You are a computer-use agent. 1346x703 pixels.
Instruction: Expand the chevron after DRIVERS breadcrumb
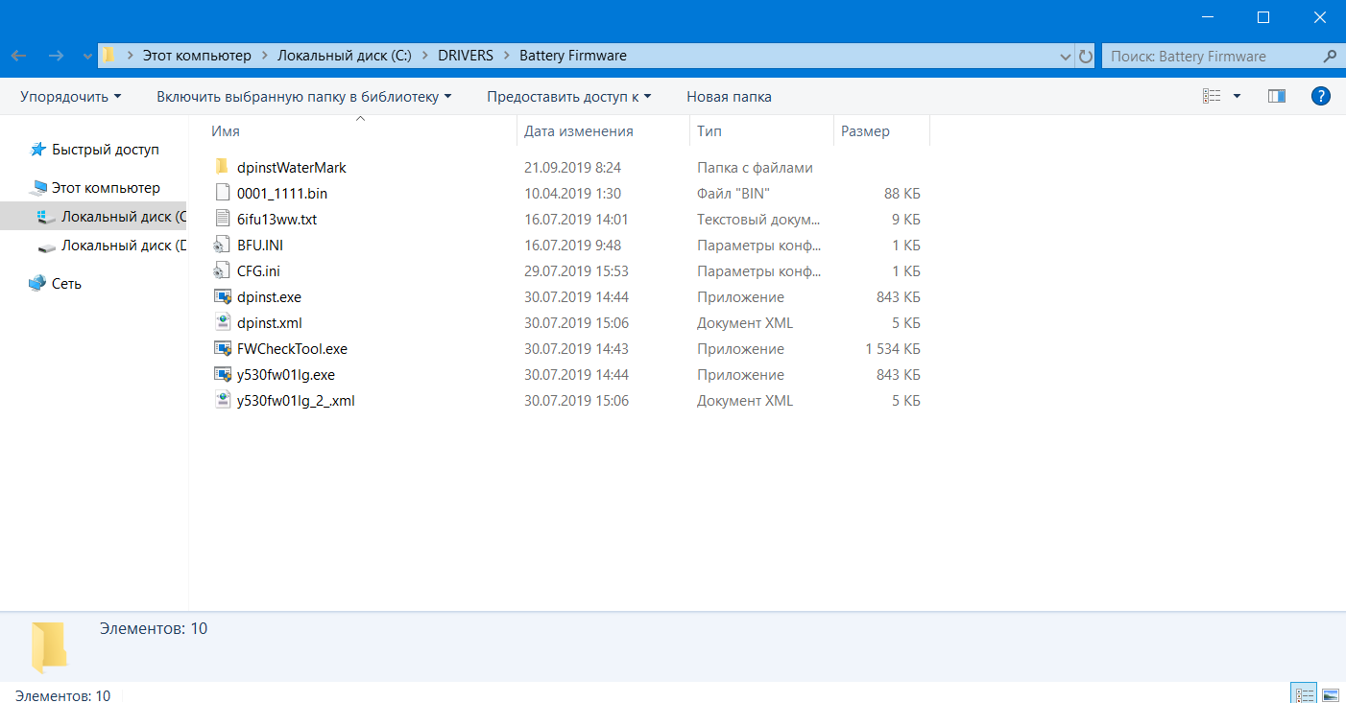[x=506, y=57]
